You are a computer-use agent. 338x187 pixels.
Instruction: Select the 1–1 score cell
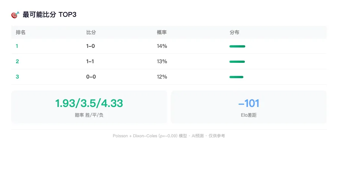point(90,61)
